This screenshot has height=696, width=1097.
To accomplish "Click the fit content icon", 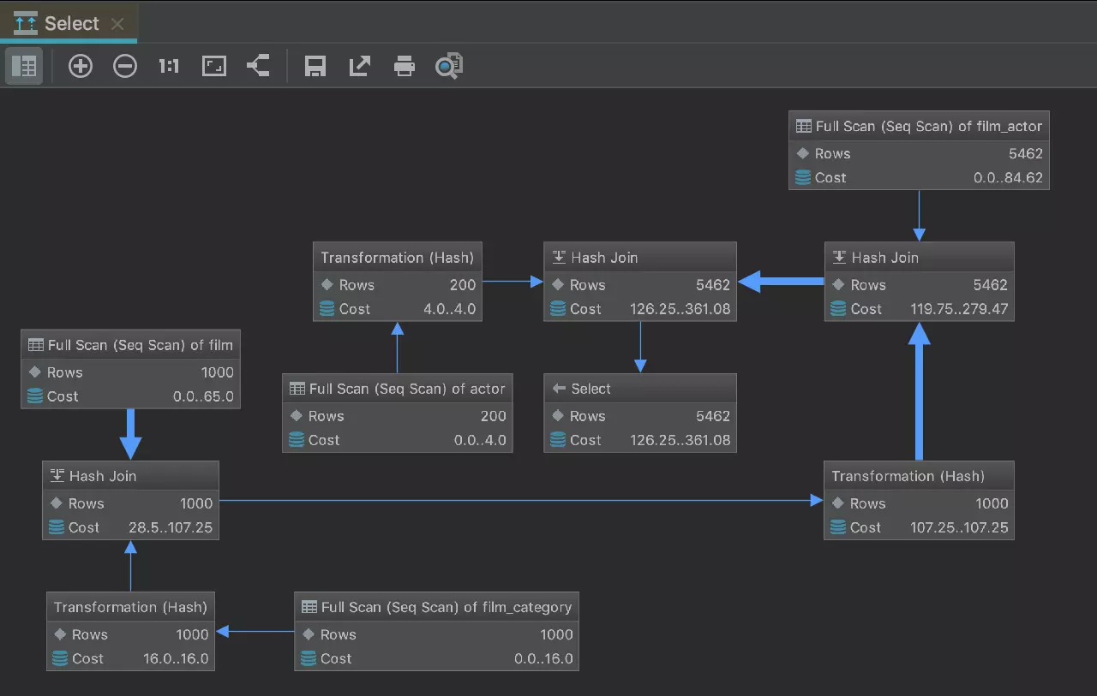I will pyautogui.click(x=214, y=66).
